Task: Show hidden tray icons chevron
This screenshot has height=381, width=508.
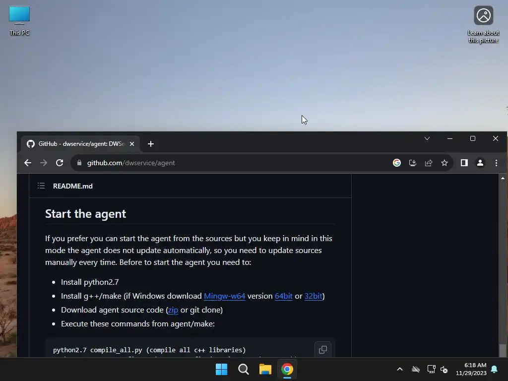Action: coord(400,369)
